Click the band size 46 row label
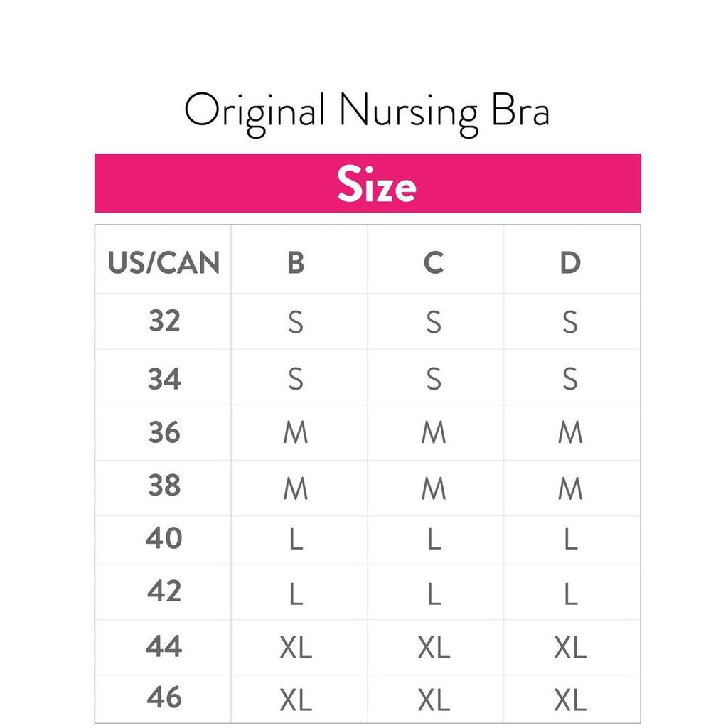The image size is (728, 728). coord(164,698)
